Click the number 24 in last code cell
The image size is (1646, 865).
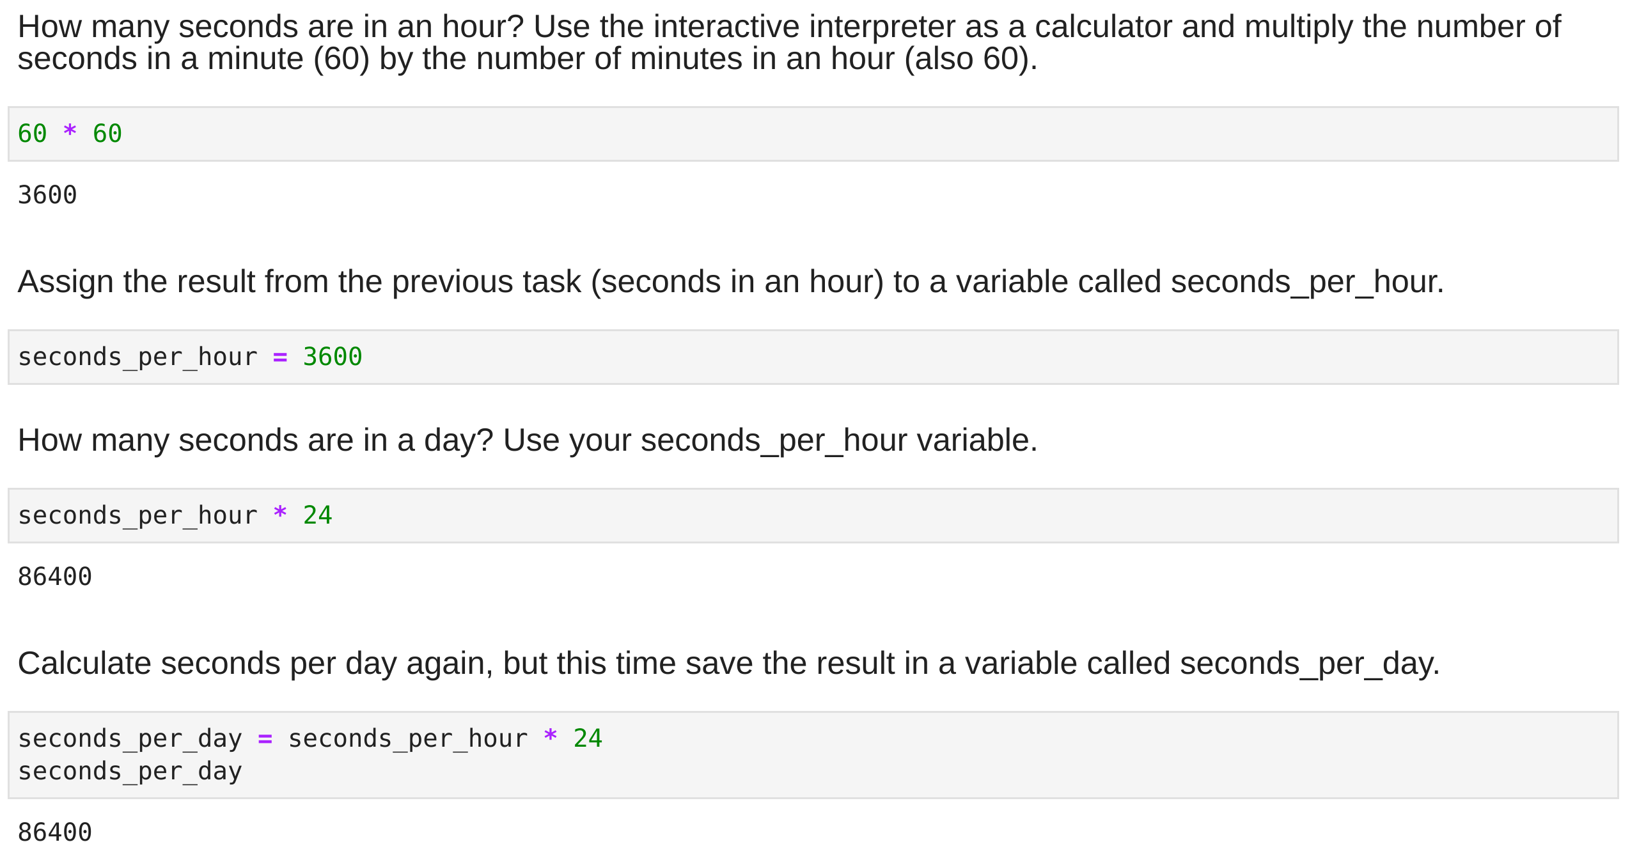587,738
